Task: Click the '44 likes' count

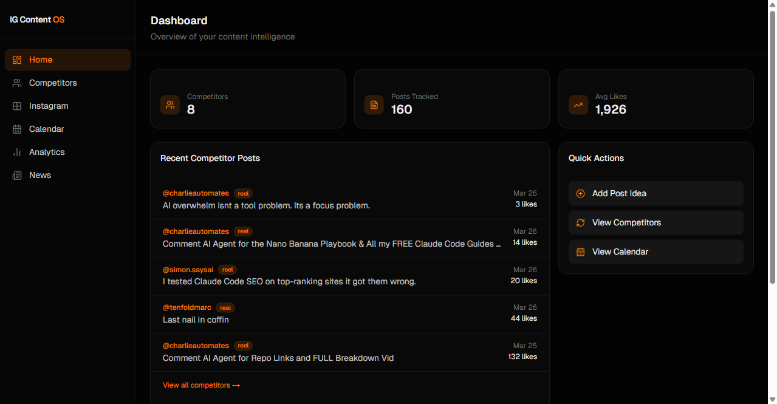Action: 524,318
